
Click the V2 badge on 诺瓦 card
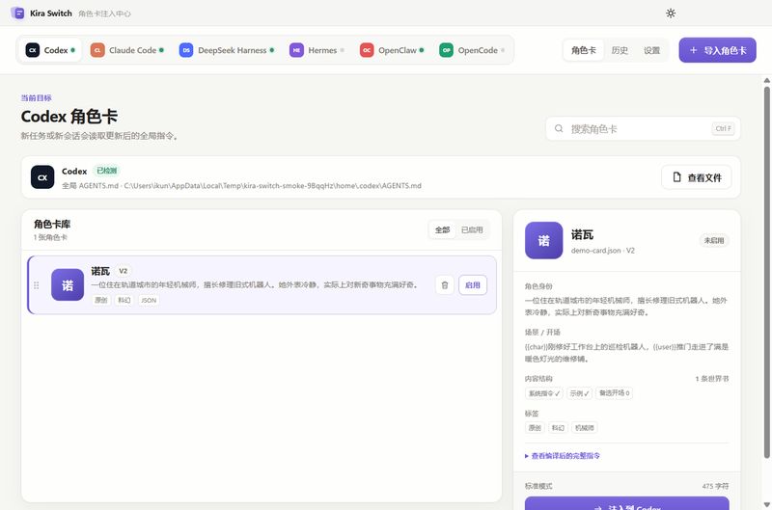124,271
